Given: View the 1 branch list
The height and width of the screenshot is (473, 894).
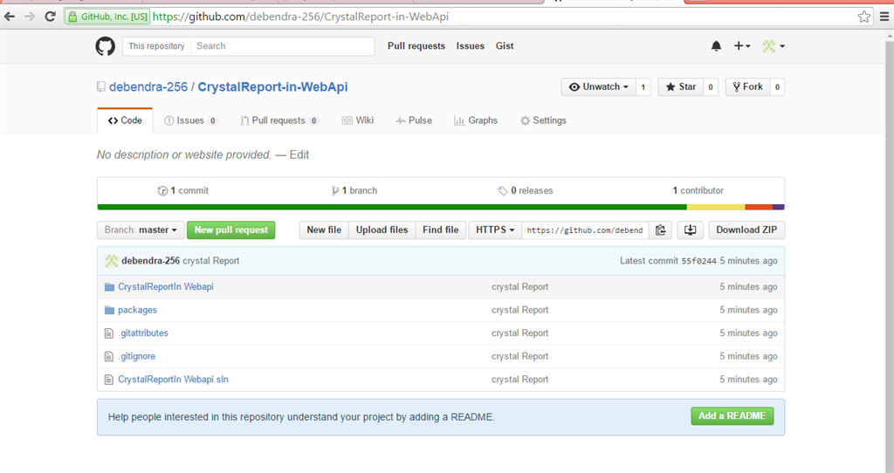Looking at the screenshot, I should (x=354, y=191).
